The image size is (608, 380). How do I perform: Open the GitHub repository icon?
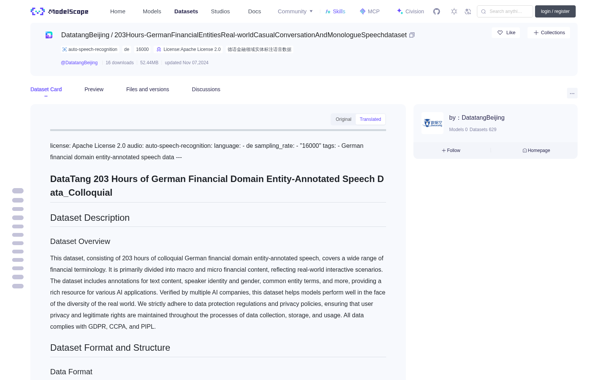tap(437, 11)
